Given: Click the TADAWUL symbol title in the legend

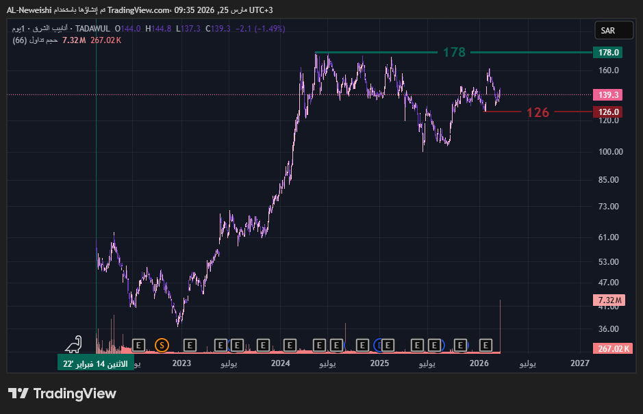Looking at the screenshot, I should [x=92, y=29].
